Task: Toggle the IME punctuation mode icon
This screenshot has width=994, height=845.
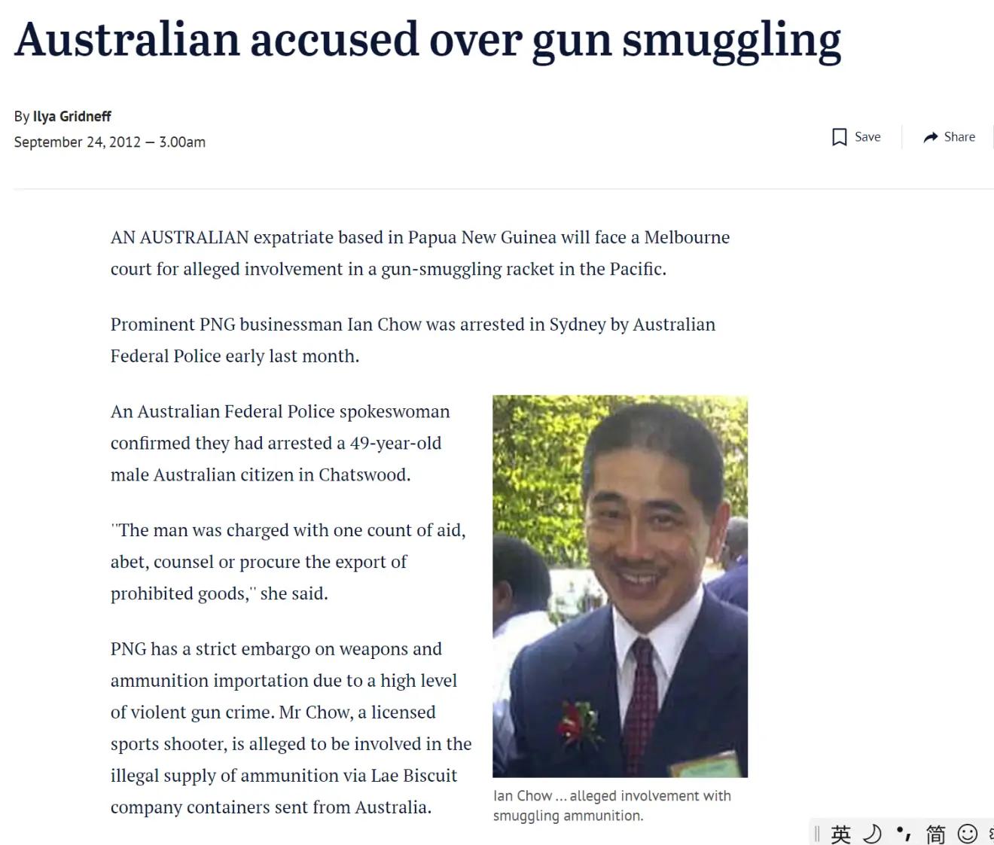Action: tap(904, 834)
